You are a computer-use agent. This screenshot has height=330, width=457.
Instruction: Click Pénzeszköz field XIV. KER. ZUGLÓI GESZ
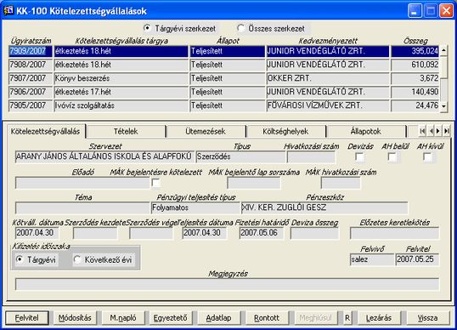point(324,208)
